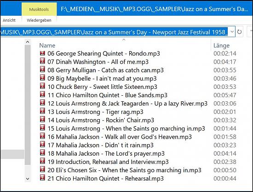
Task: Click icon of track 15 Louis Armstrong
Action: (x=42, y=128)
